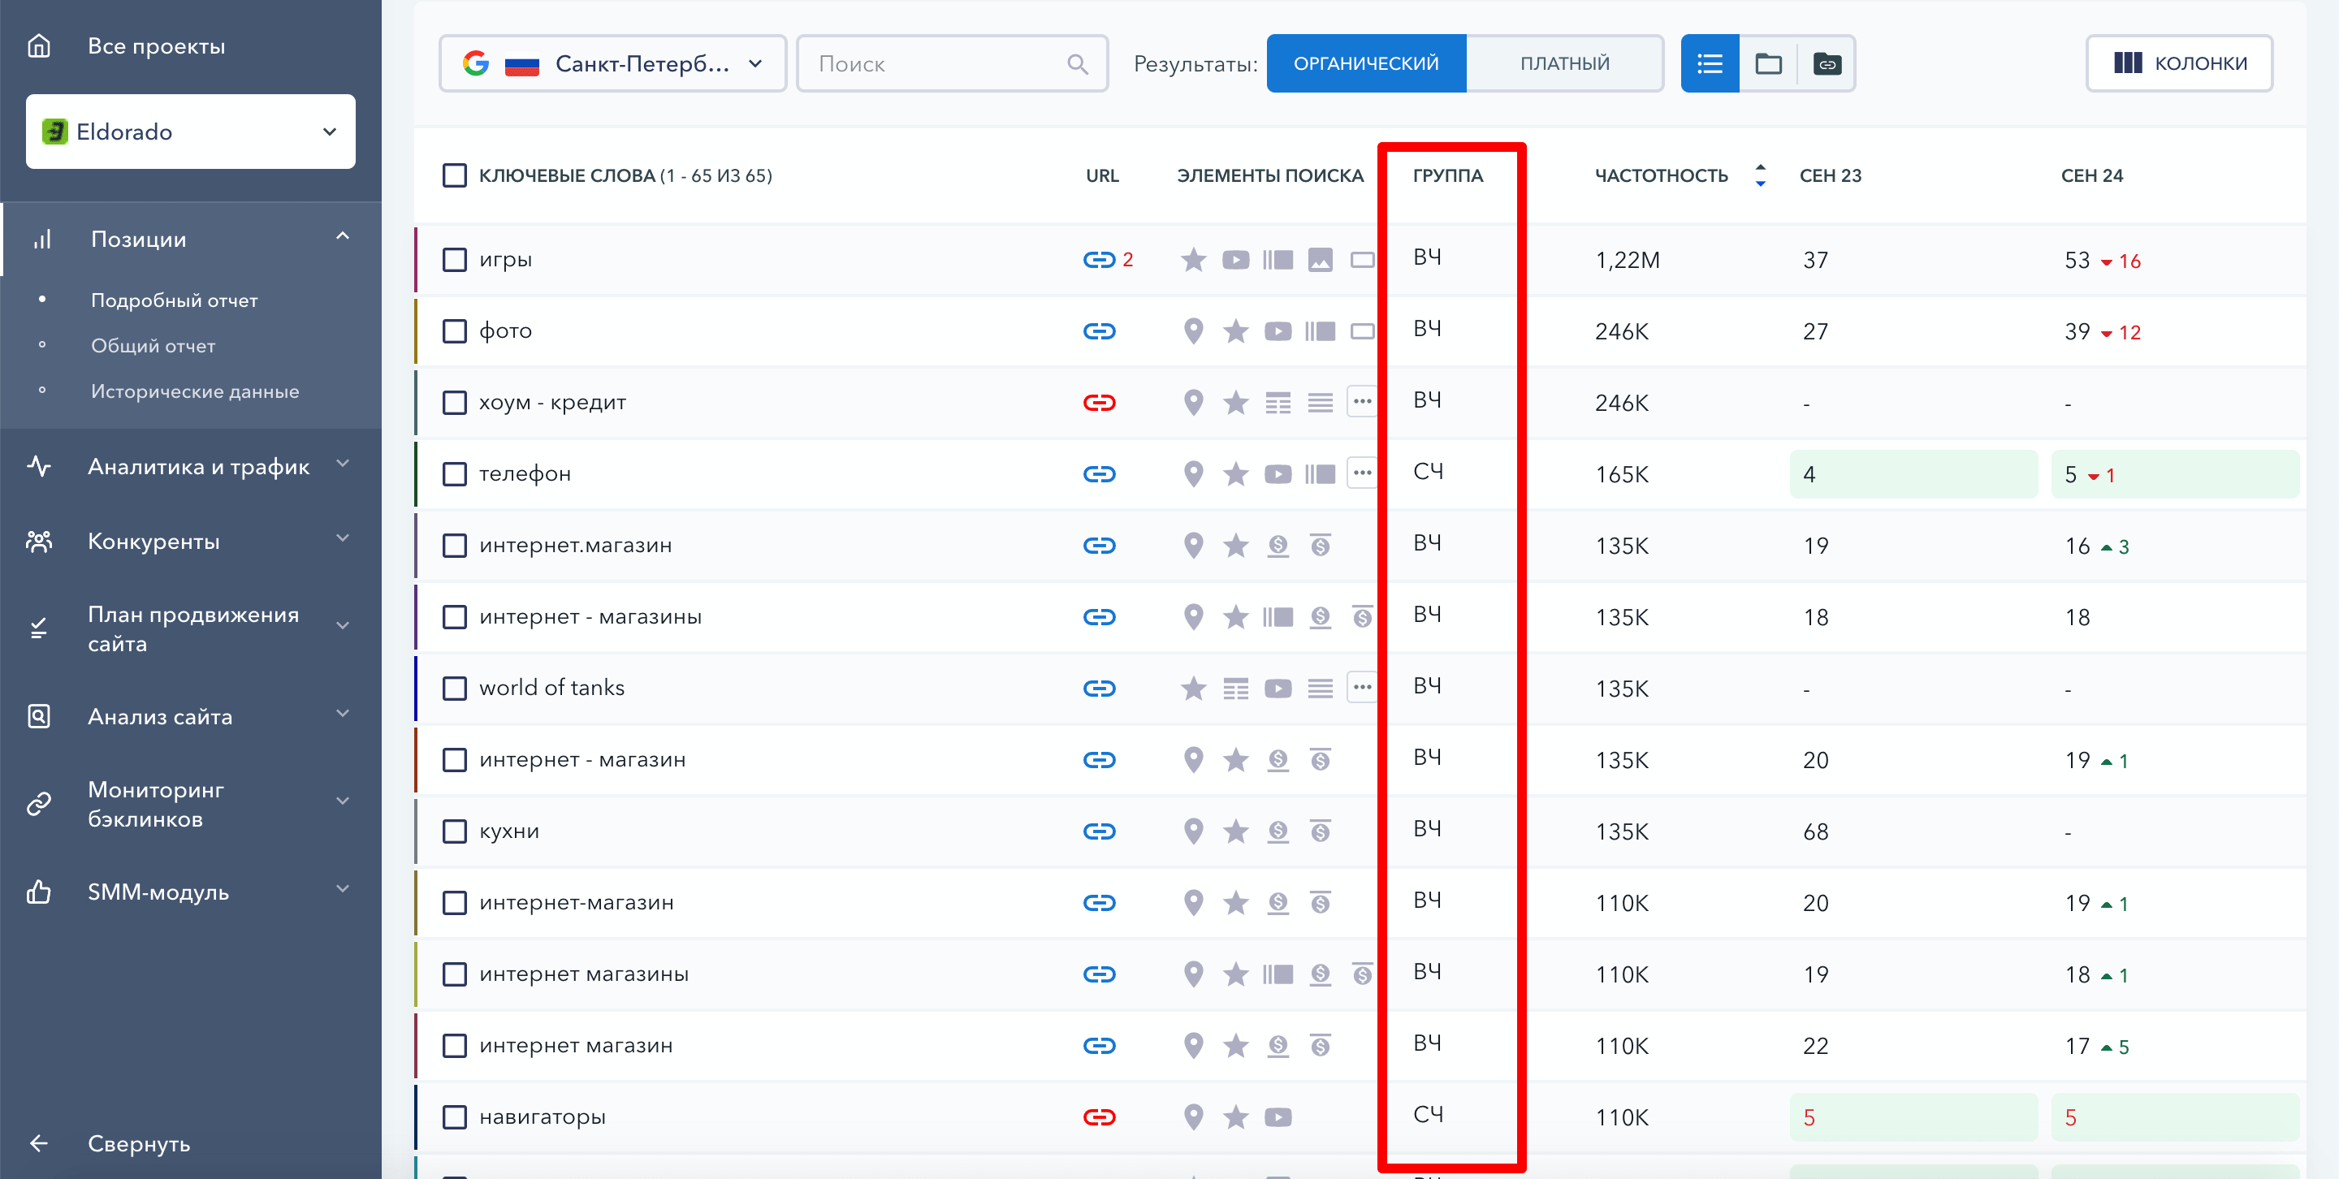The width and height of the screenshot is (2339, 1179).
Task: Check the world of tanks checkbox
Action: 454,689
